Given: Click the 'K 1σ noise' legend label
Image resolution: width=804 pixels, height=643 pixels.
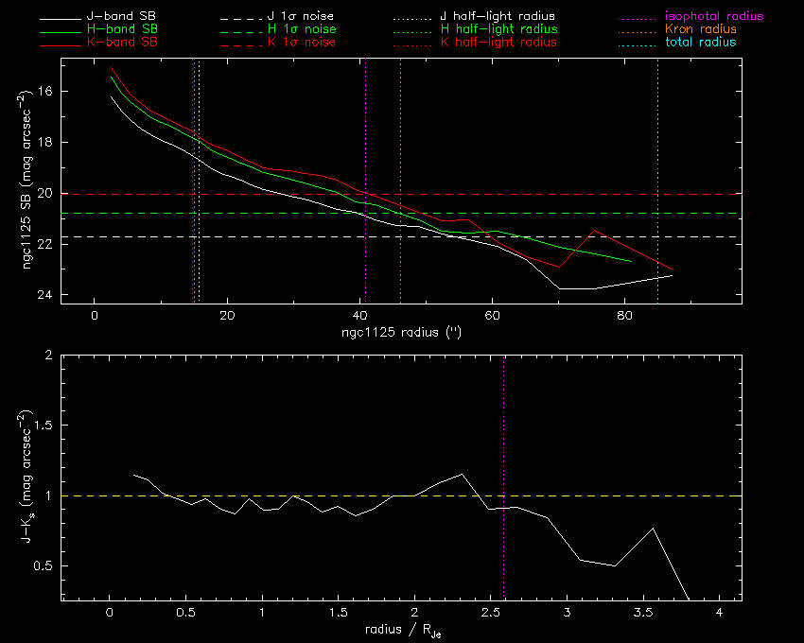Looking at the screenshot, I should click(x=302, y=42).
